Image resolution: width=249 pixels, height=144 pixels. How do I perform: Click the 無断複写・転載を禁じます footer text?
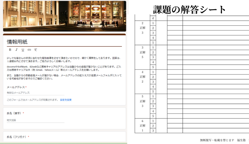coord(217,140)
